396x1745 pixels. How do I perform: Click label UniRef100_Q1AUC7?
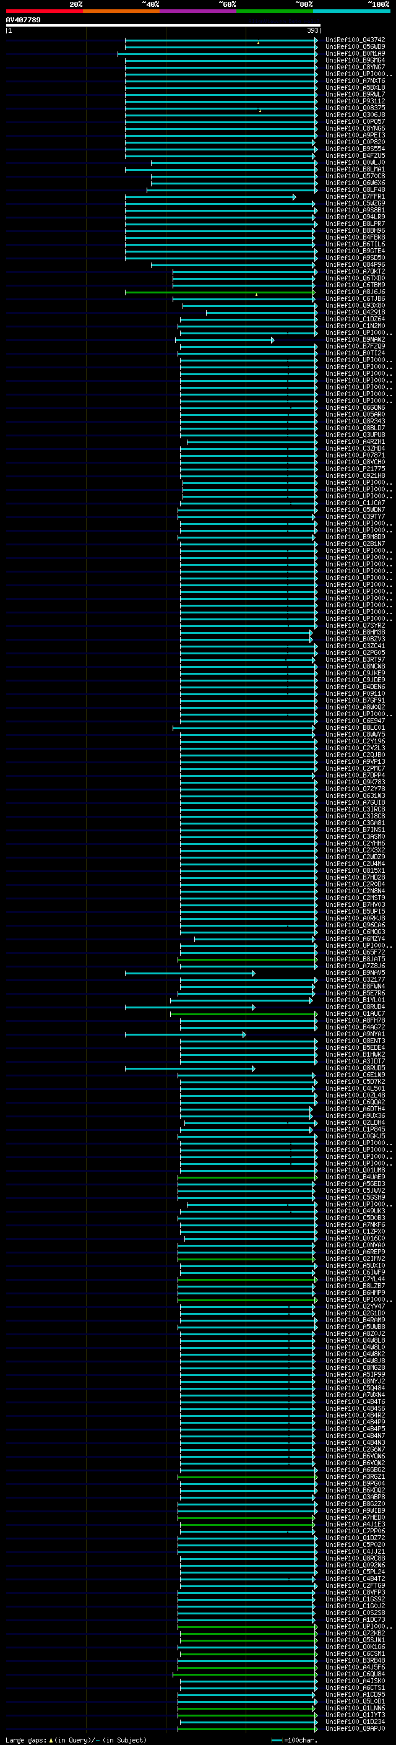[x=355, y=1013]
